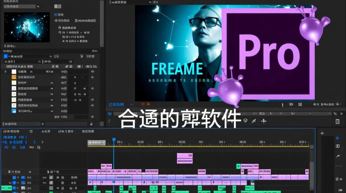Click the gray sequence label button left of the ruler

(x=97, y=142)
